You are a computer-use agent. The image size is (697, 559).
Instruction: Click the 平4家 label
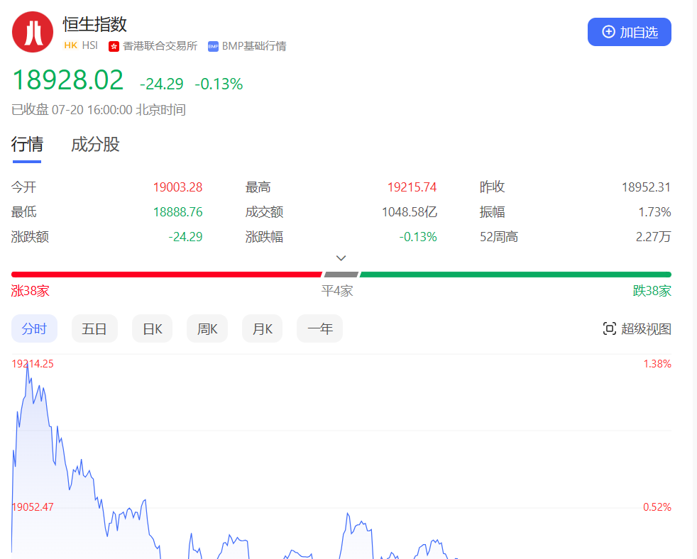click(337, 291)
